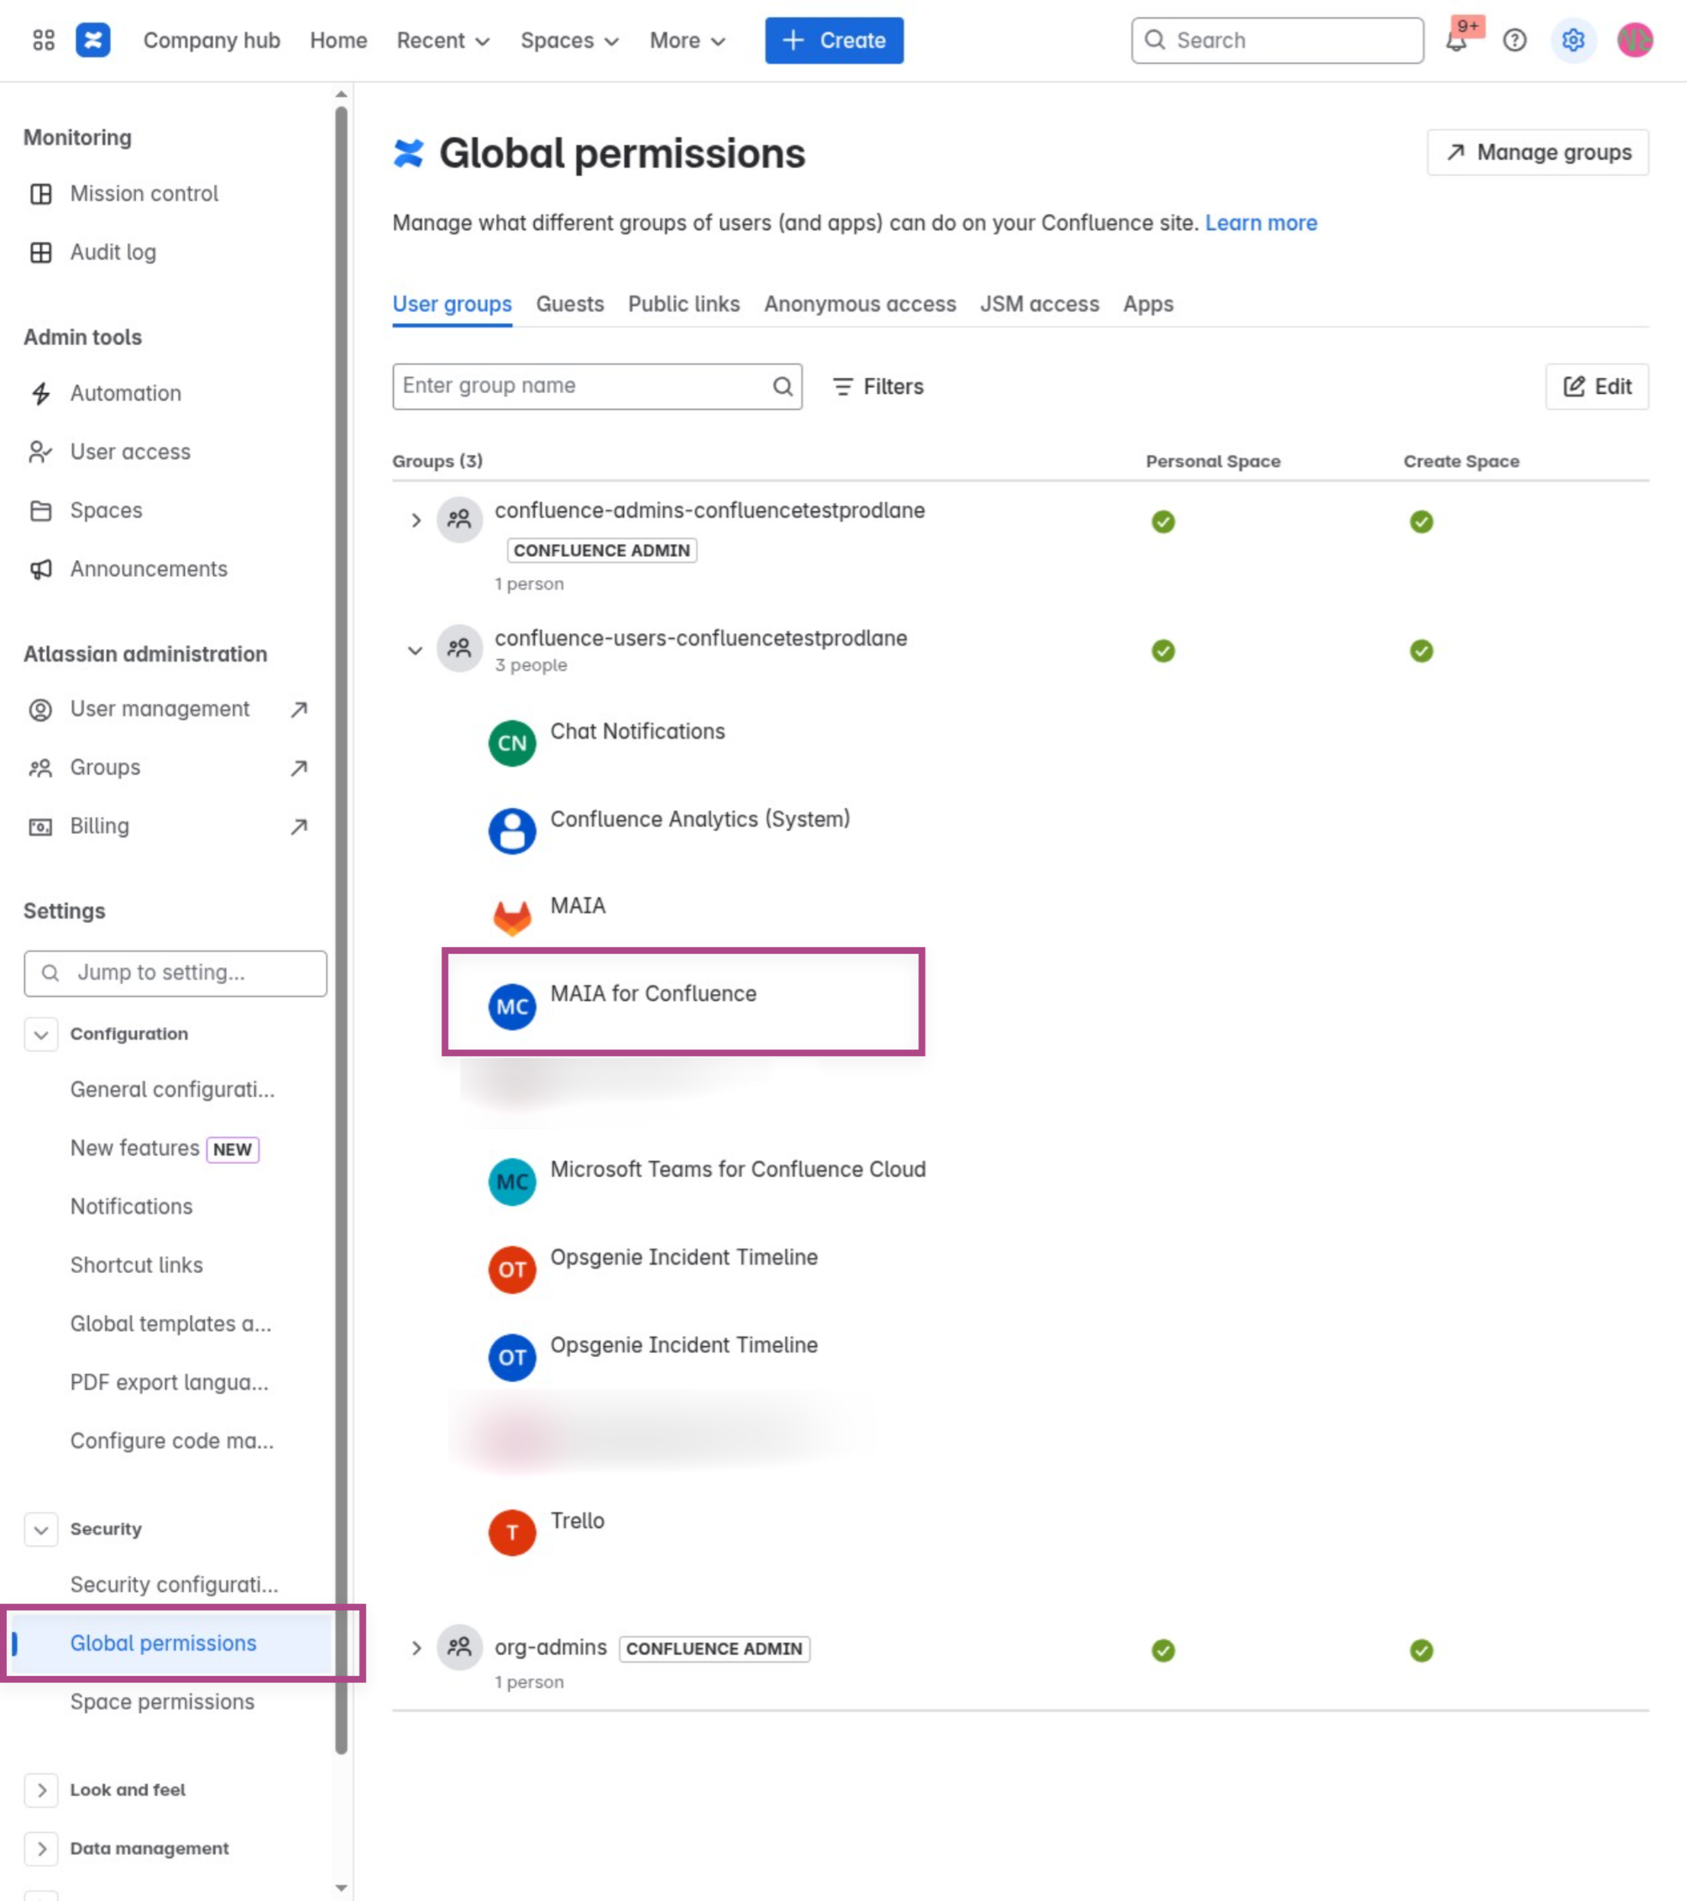Click the Jump to setting field
The image size is (1687, 1901).
175,973
